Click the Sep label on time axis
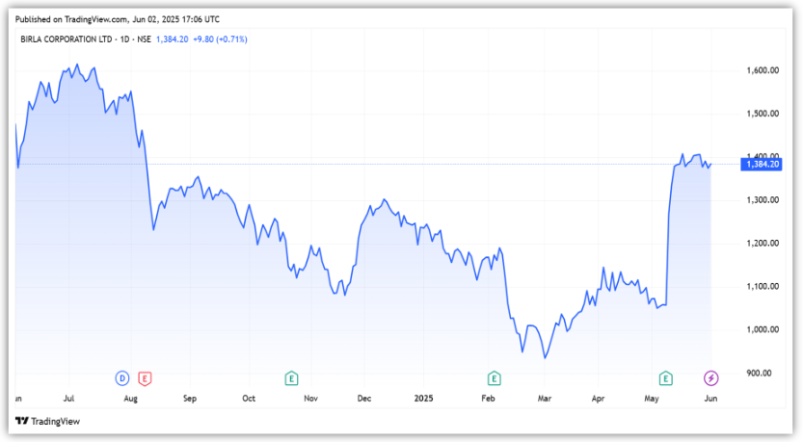The width and height of the screenshot is (803, 442). pyautogui.click(x=189, y=397)
